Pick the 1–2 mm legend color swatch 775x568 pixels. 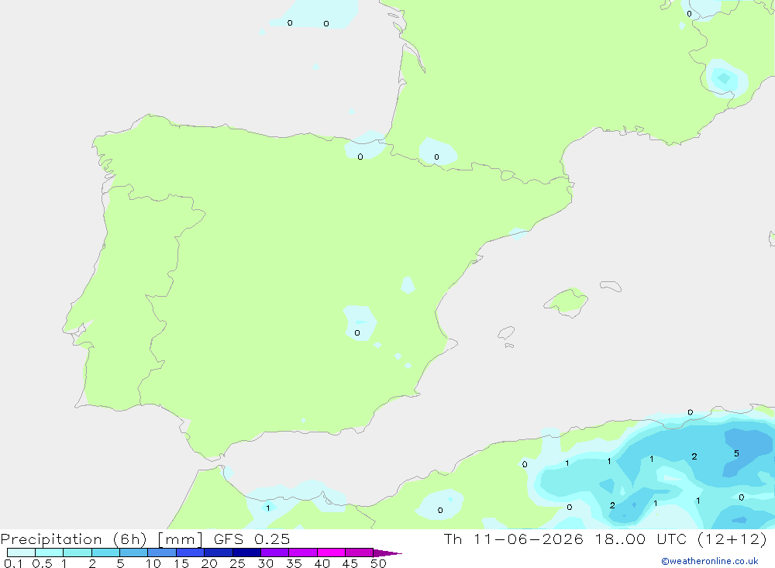(77, 553)
